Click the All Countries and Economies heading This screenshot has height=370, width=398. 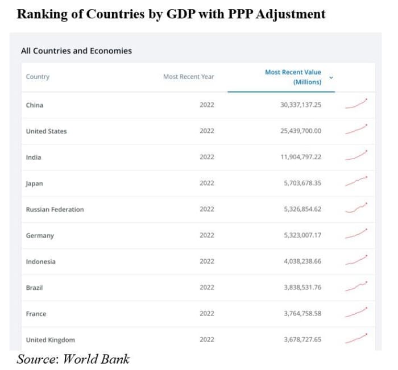coord(76,51)
